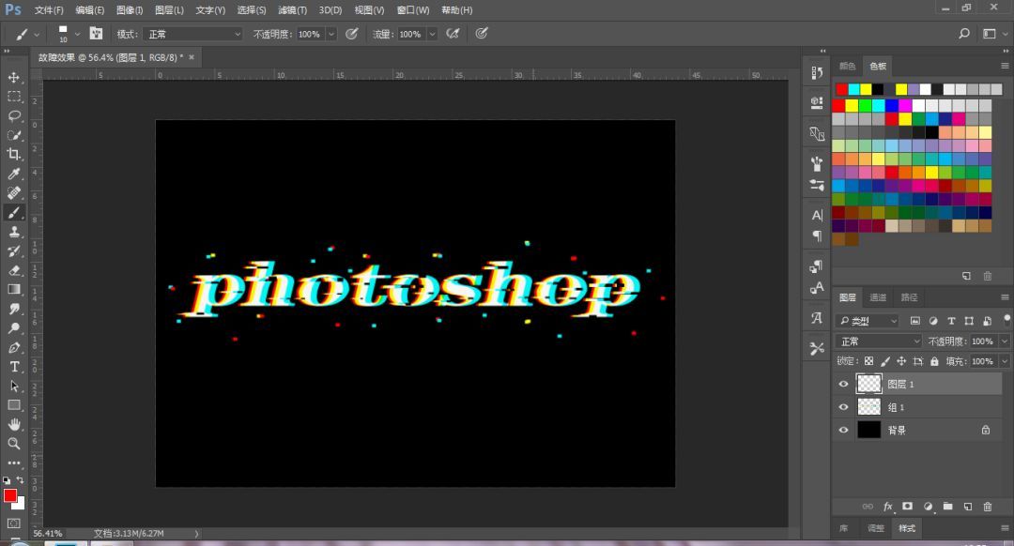Switch to the 通道 tab
This screenshot has height=546, width=1014.
878,297
